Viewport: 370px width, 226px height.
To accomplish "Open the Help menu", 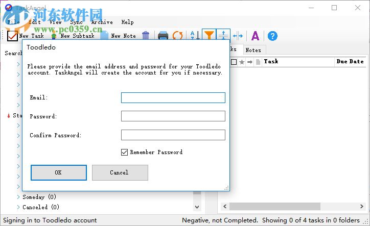I will pos(127,22).
